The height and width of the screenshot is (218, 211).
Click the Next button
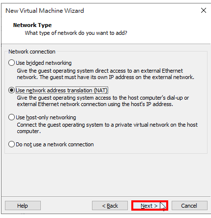coord(150,206)
